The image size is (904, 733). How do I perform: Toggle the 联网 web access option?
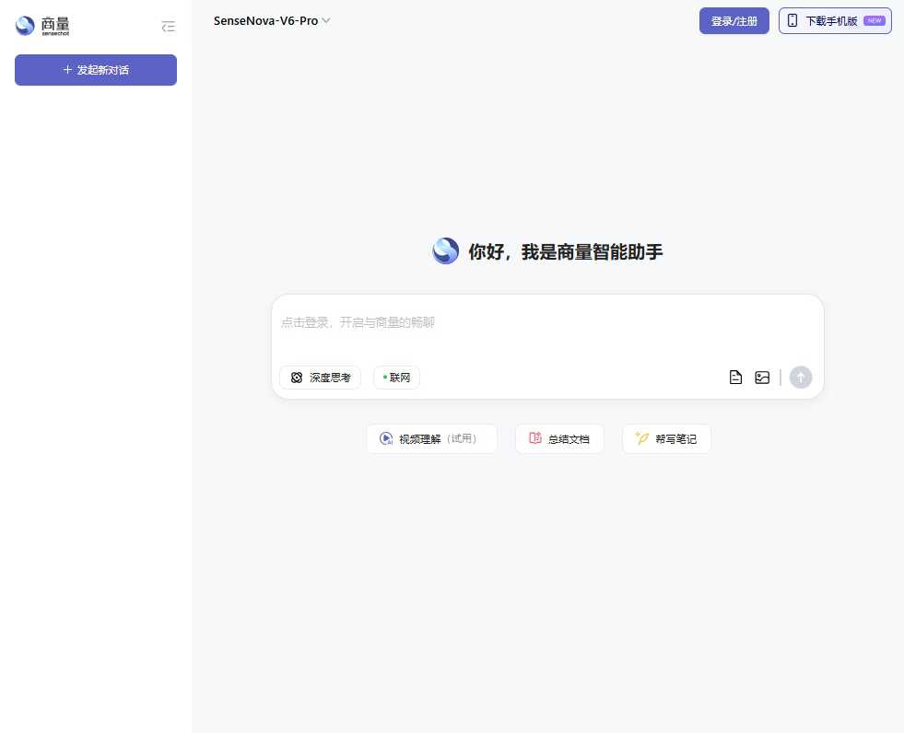tap(396, 377)
